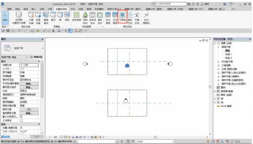Click the Undo arrow in quick access toolbar

point(19,31)
